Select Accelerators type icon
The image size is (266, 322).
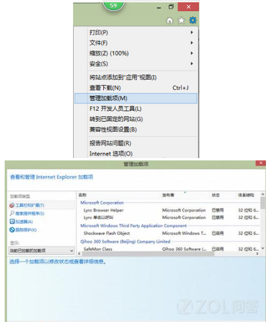tap(12, 221)
